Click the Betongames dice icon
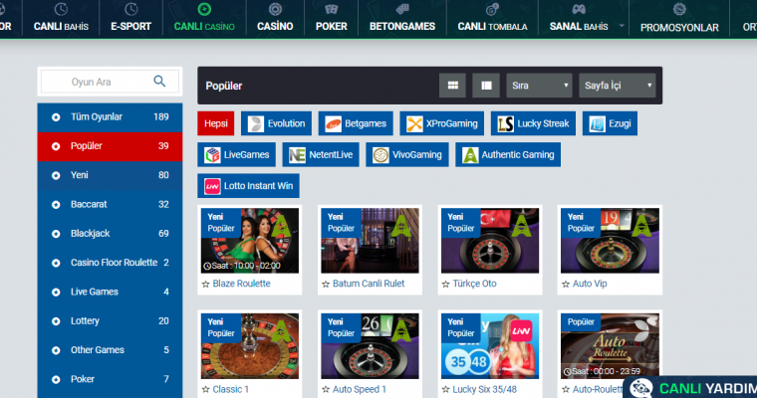 coord(402,9)
